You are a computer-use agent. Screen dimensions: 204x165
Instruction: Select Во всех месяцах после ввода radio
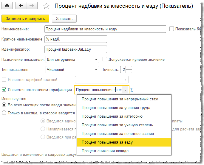[x=4, y=105]
